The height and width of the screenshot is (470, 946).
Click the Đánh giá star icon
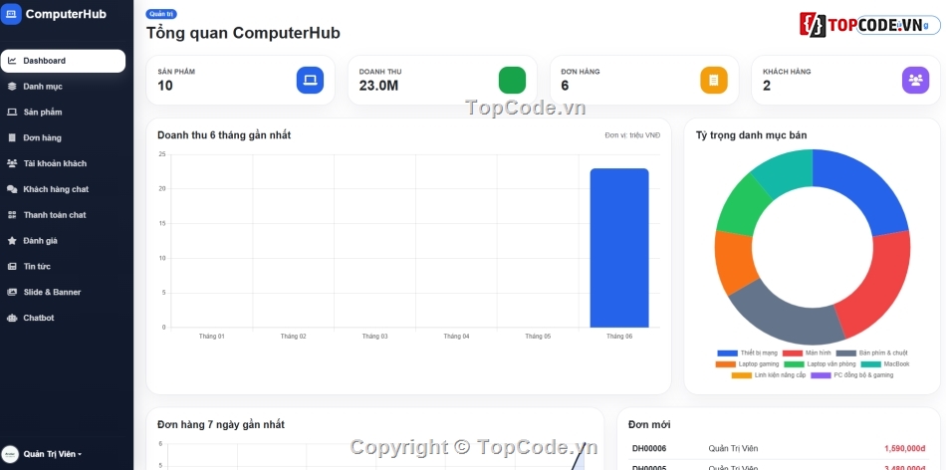12,241
